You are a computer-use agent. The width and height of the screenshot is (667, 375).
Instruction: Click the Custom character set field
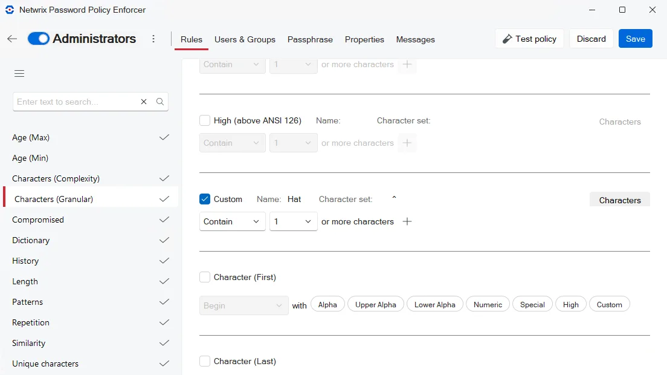tap(395, 198)
